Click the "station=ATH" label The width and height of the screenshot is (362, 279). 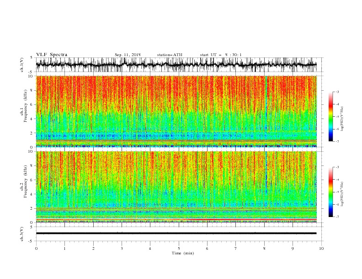tap(170, 55)
